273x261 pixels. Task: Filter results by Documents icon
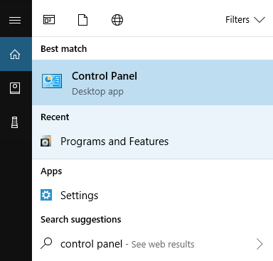coord(83,20)
